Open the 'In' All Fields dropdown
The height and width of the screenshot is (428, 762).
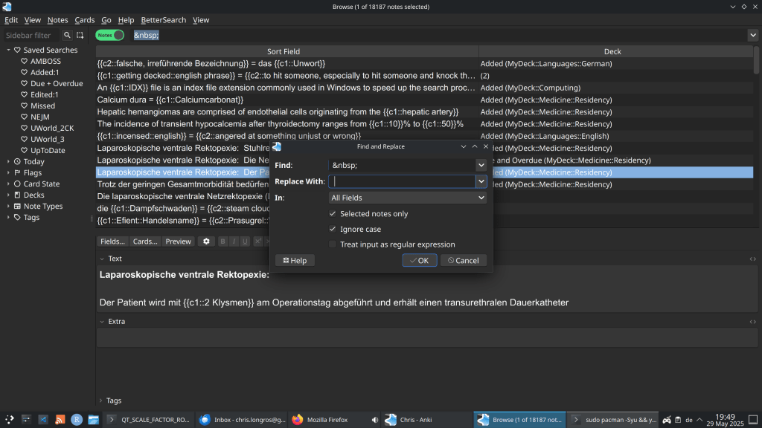pos(408,198)
